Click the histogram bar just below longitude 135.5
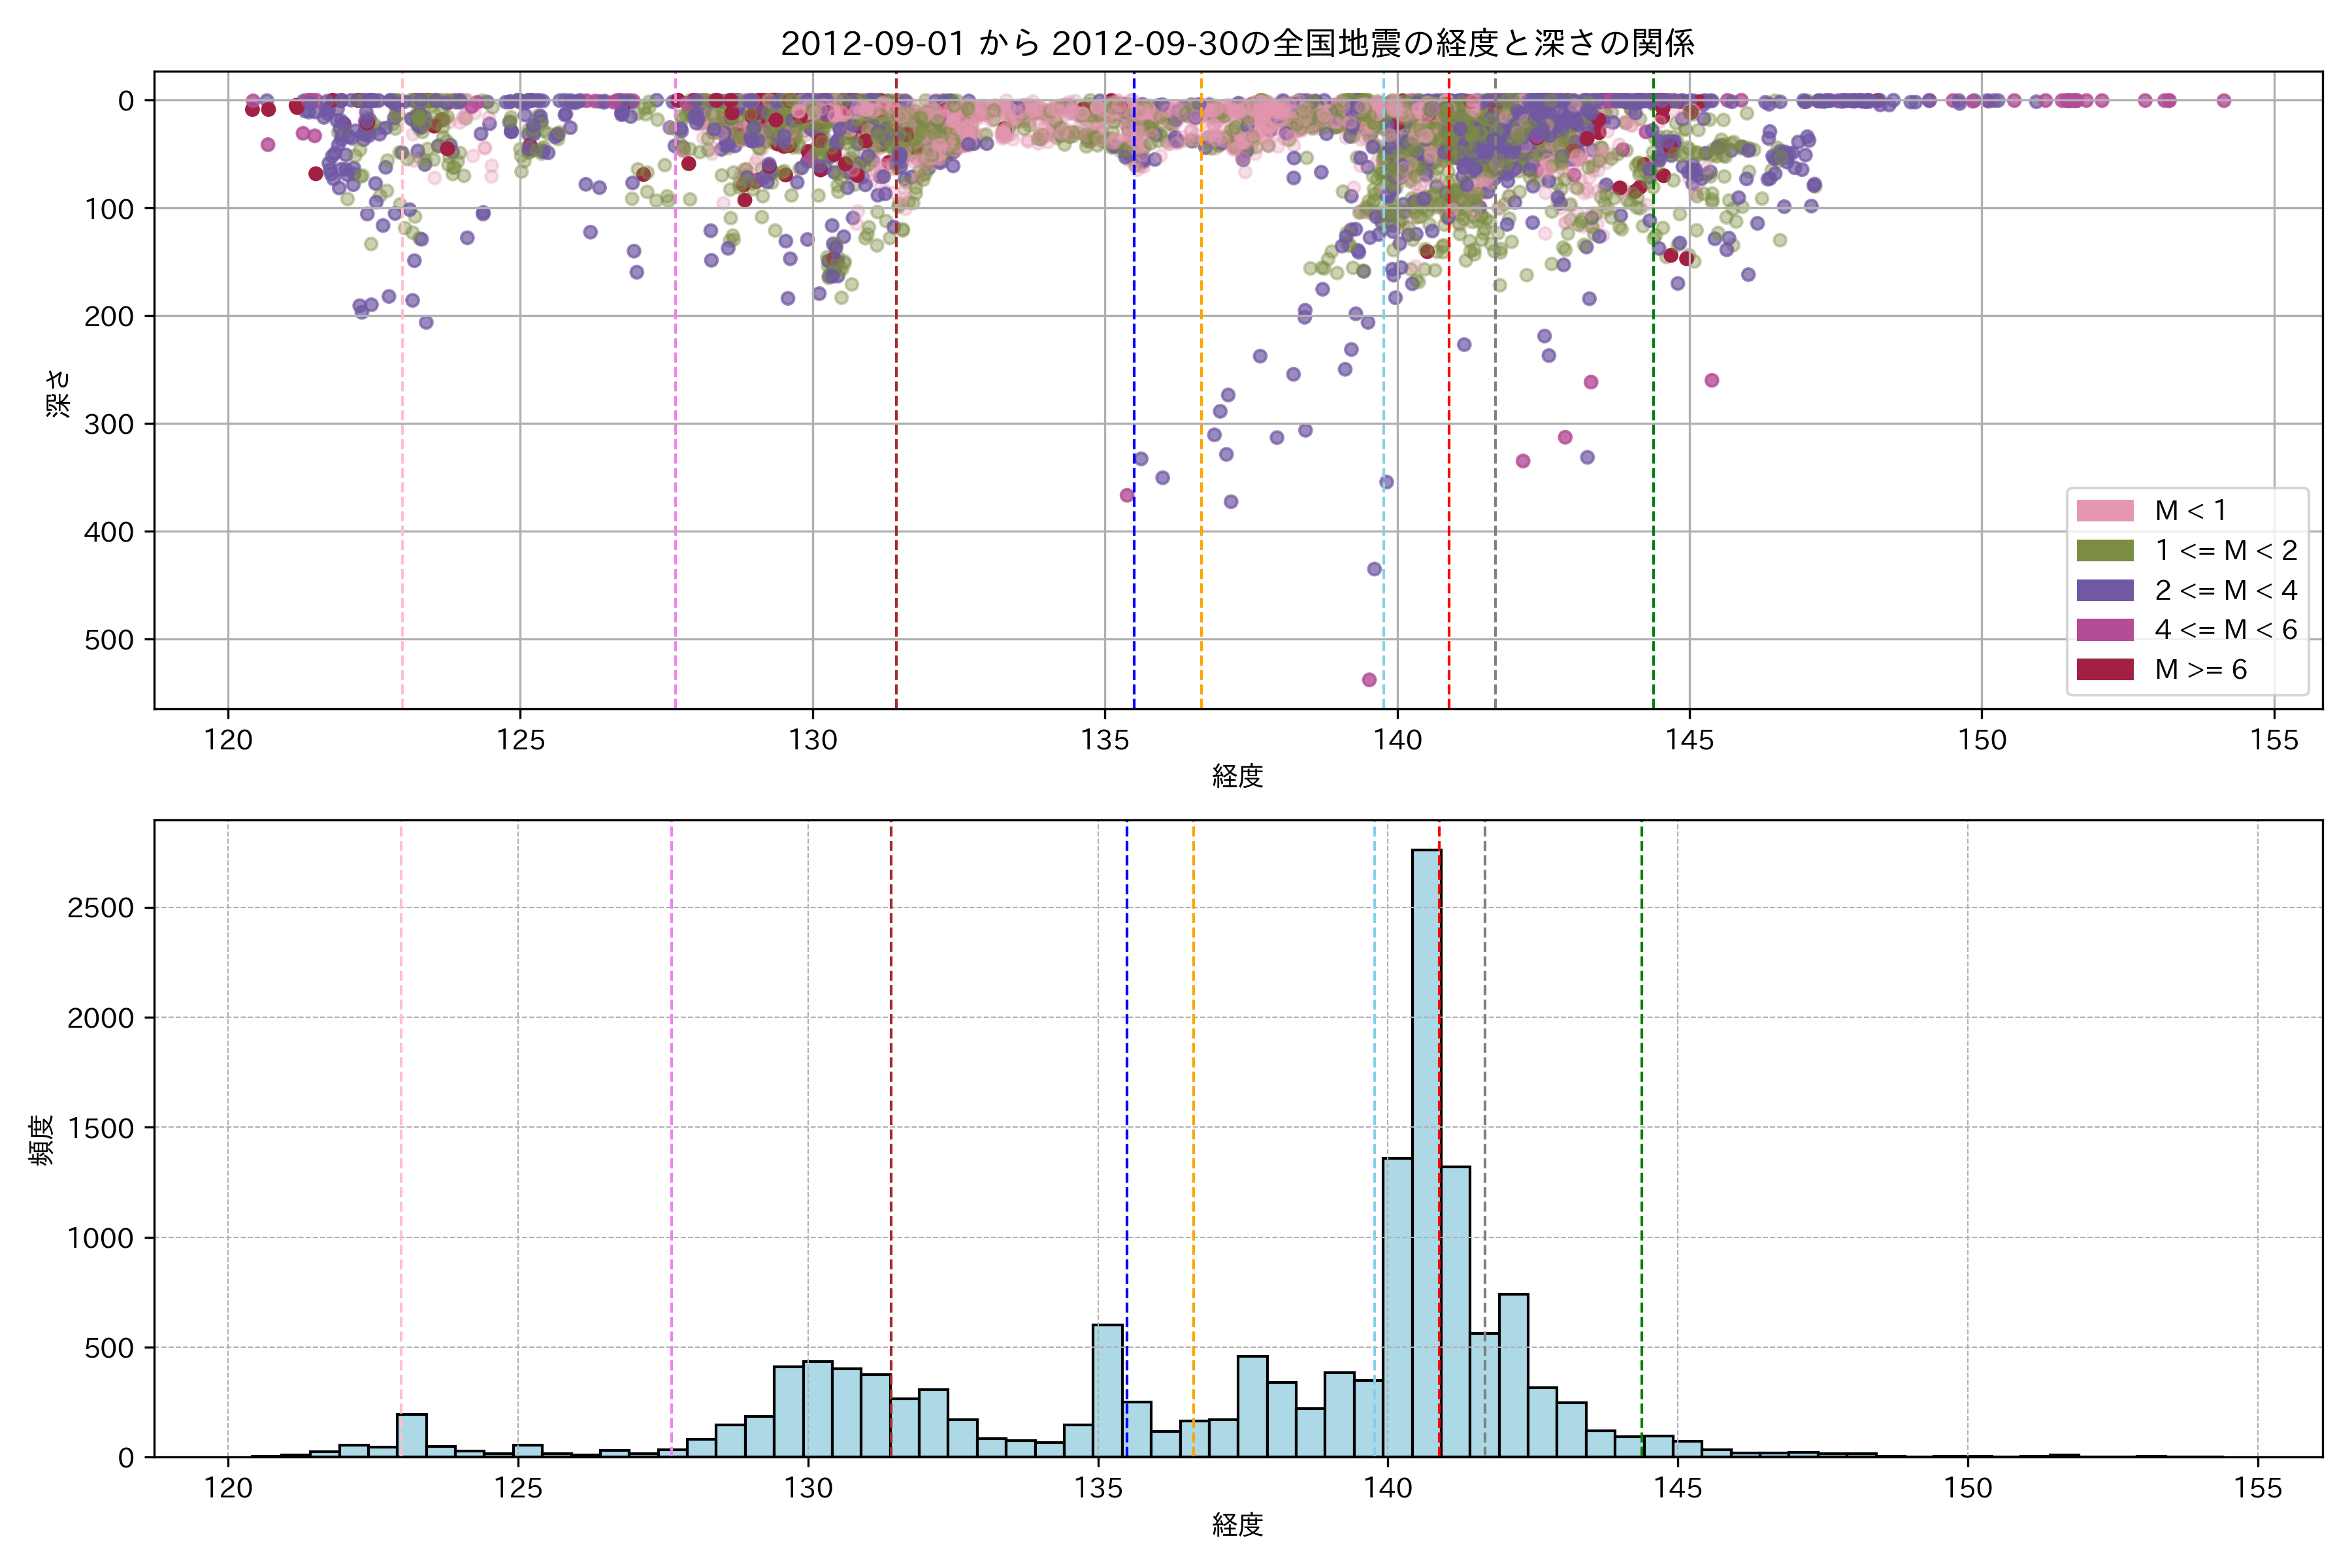This screenshot has height=1568, width=2352. coord(1107,1390)
